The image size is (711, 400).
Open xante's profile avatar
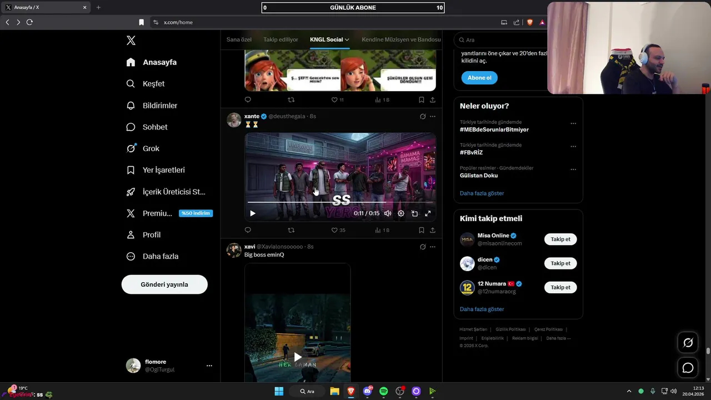[x=234, y=120]
